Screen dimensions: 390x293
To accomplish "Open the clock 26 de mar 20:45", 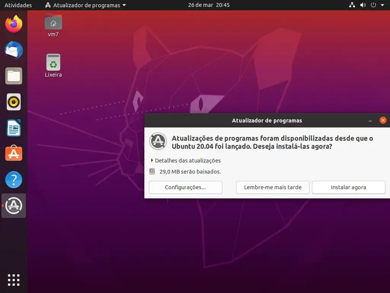I will pos(209,5).
